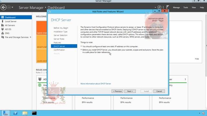Open Performance in the second role tile
This screenshot has width=207, height=116.
(x=88, y=98)
